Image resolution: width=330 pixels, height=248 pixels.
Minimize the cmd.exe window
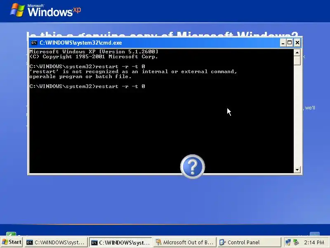point(283,43)
